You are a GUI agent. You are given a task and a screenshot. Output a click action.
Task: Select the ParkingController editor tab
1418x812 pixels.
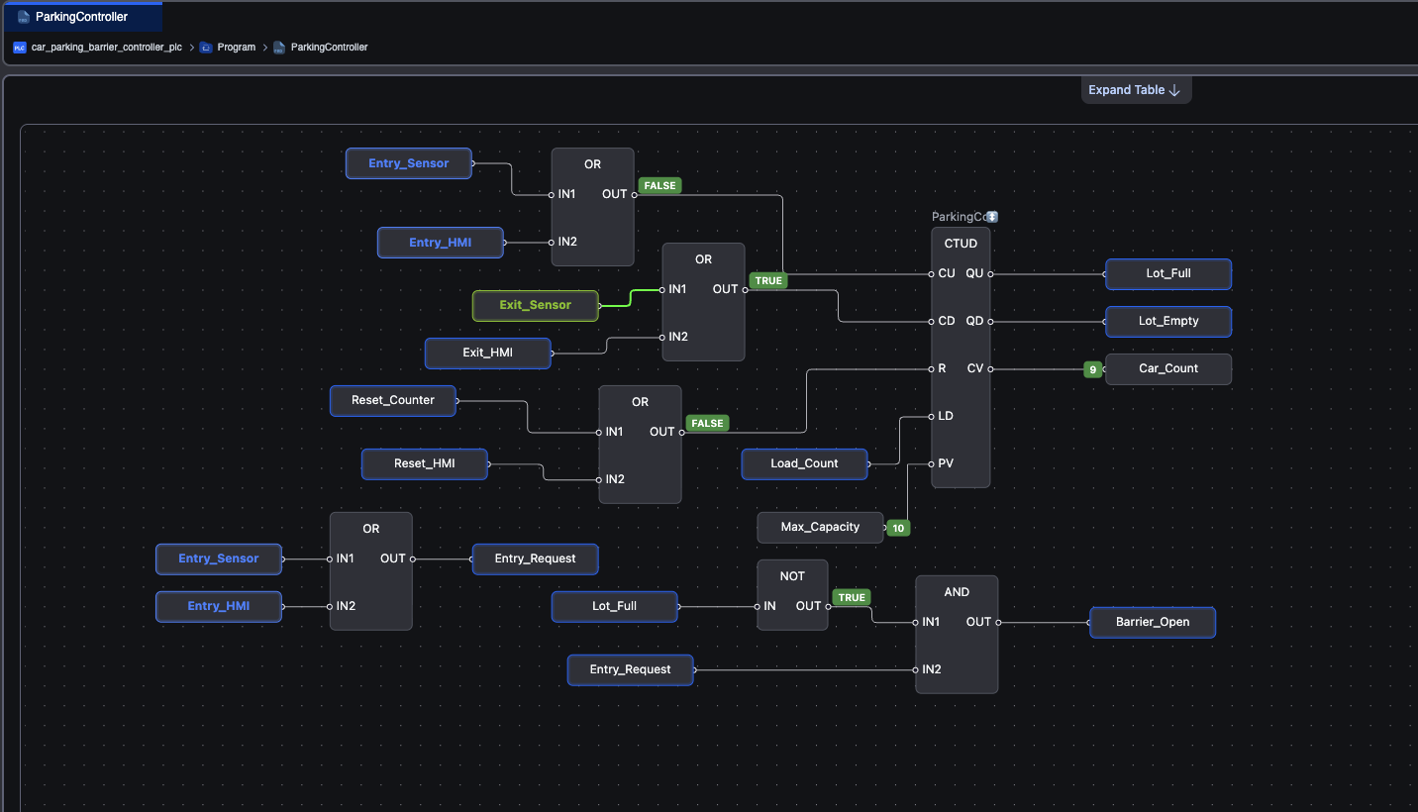pos(81,17)
